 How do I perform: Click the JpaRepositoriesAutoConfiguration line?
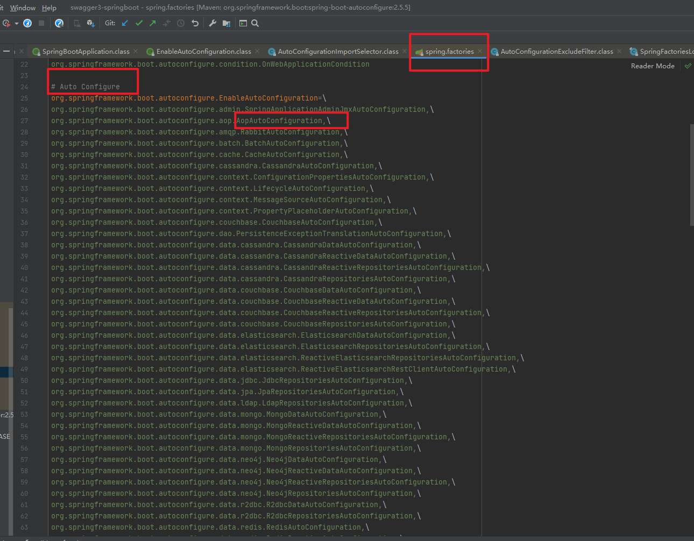pos(227,391)
